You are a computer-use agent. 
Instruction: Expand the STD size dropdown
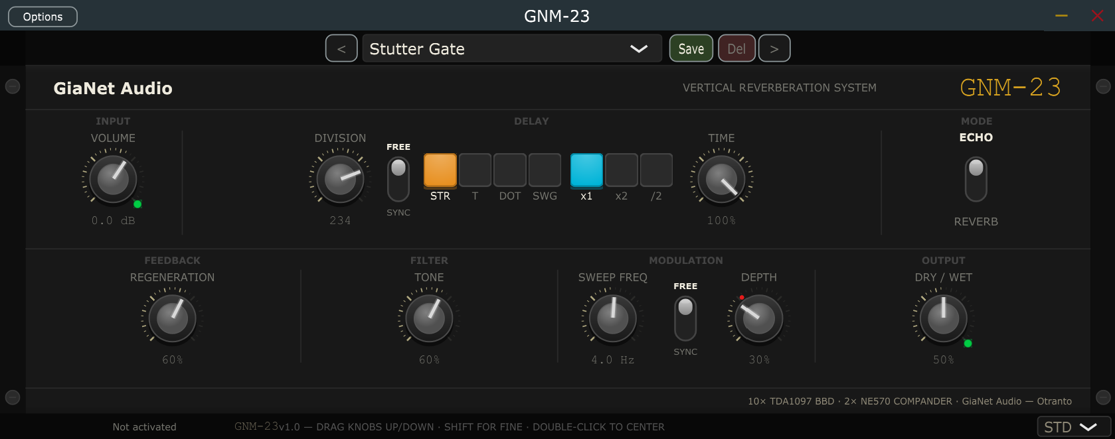pyautogui.click(x=1073, y=427)
